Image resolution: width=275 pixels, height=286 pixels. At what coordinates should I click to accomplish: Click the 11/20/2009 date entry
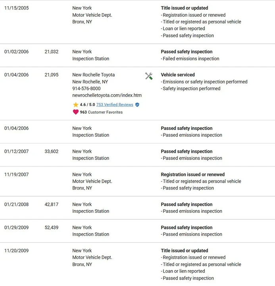pos(16,251)
